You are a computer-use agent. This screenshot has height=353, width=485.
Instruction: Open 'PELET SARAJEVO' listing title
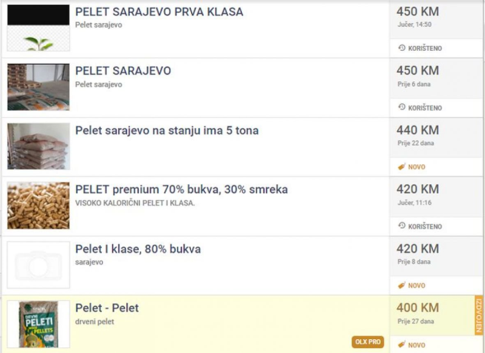pyautogui.click(x=123, y=71)
